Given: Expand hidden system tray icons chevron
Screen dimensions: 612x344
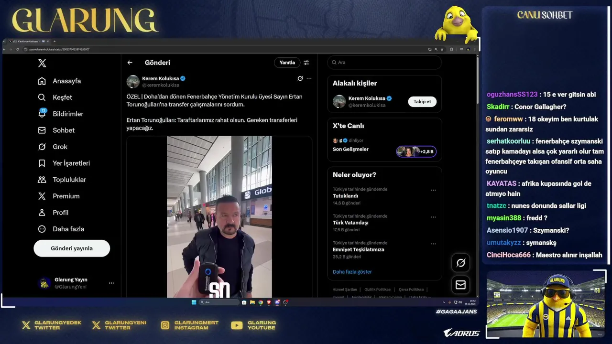Looking at the screenshot, I should pyautogui.click(x=444, y=302).
